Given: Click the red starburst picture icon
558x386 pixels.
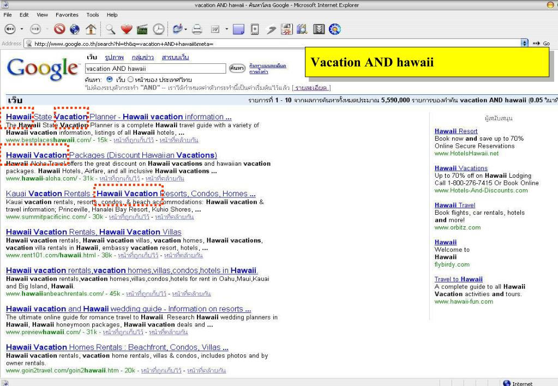Looking at the screenshot, I should pyautogui.click(x=287, y=29).
